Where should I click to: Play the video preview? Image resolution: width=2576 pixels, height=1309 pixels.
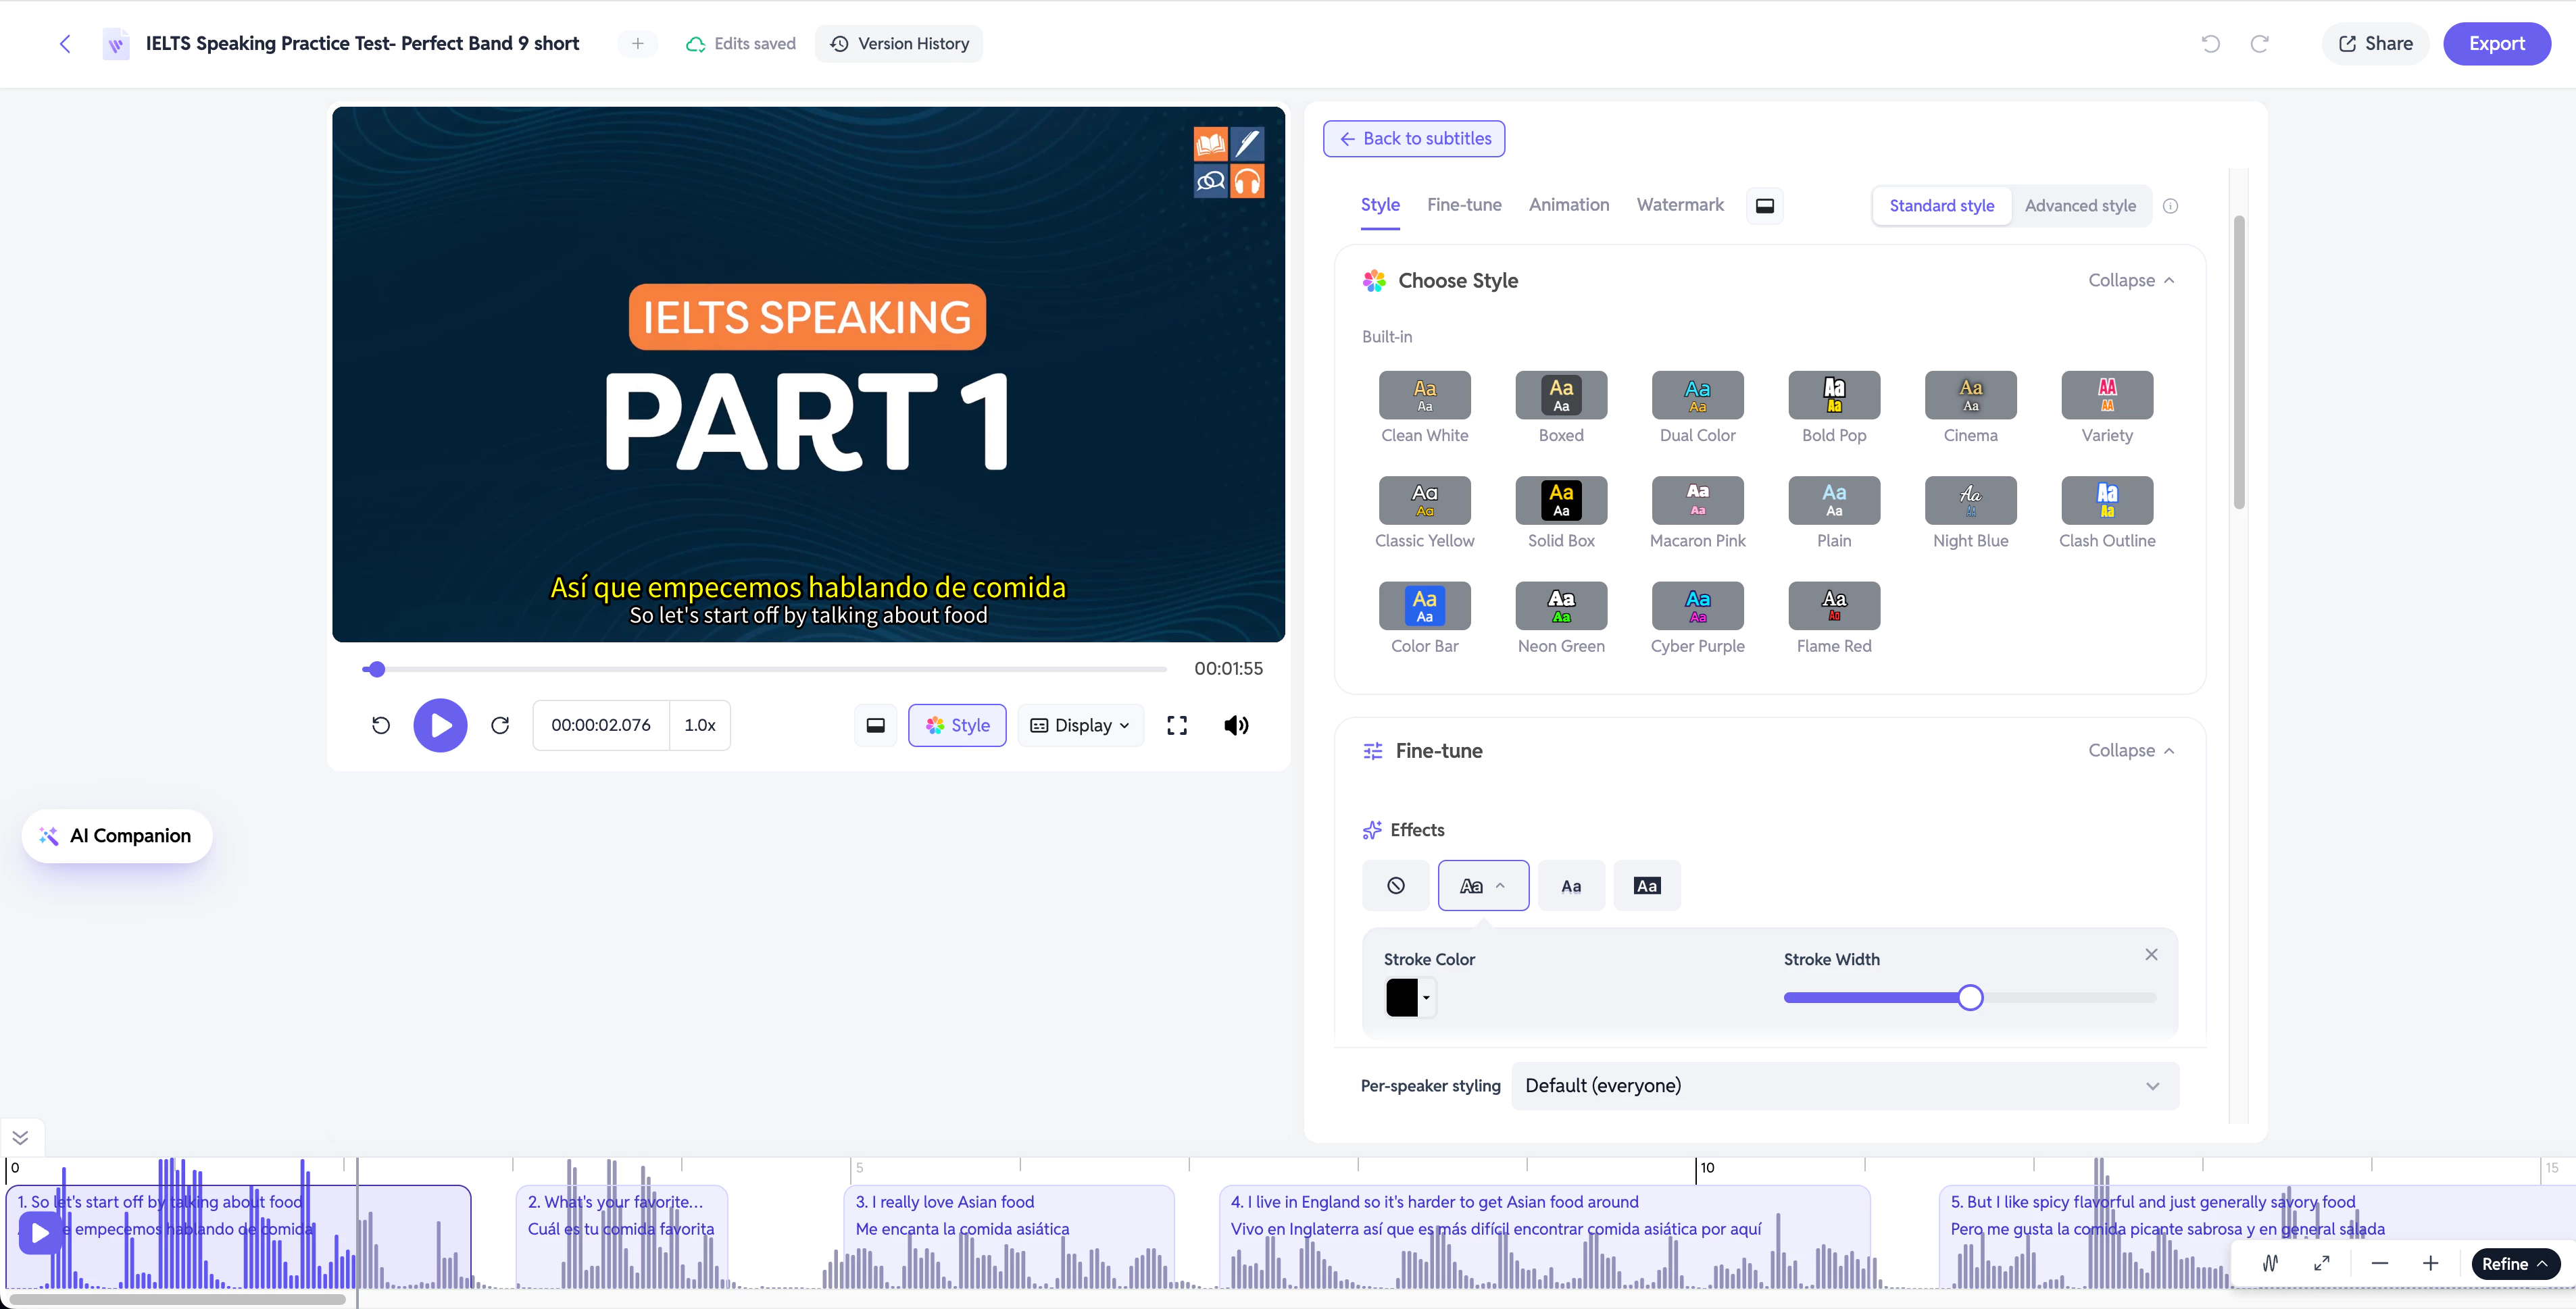(440, 725)
